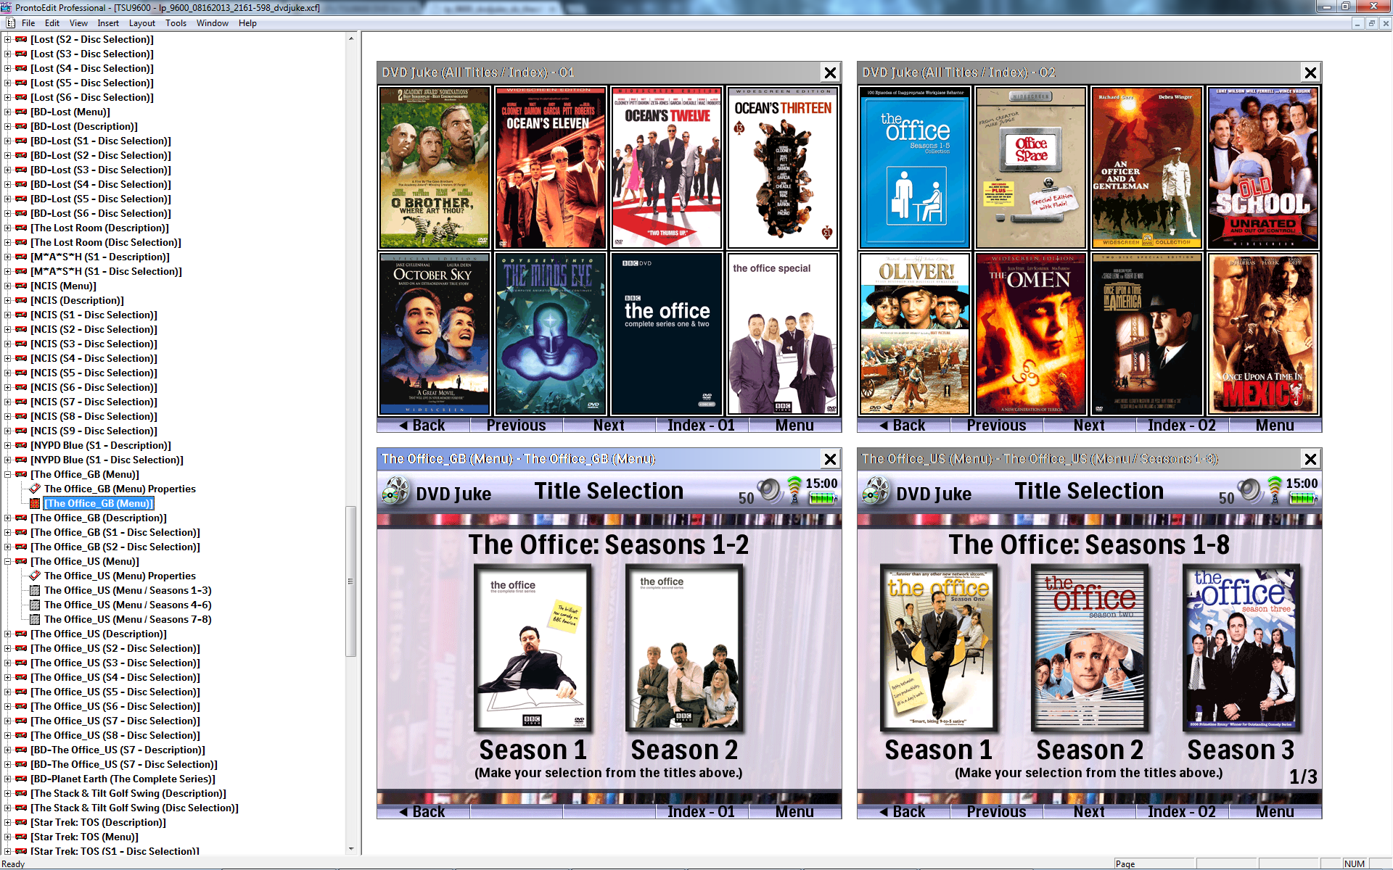This screenshot has width=1393, height=870.
Task: Select [NCIS (S5 - Disc Selection)] item
Action: click(94, 373)
